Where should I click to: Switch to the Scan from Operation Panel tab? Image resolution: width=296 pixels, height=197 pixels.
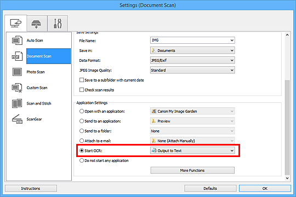coord(36,24)
